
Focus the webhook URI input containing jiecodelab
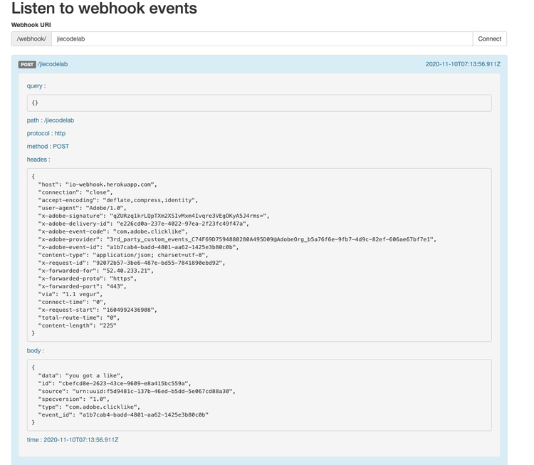(262, 39)
